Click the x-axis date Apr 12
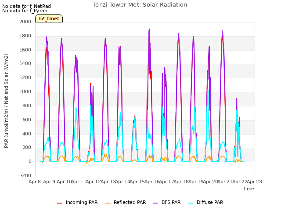This screenshot has height=211, width=281. click(93, 182)
